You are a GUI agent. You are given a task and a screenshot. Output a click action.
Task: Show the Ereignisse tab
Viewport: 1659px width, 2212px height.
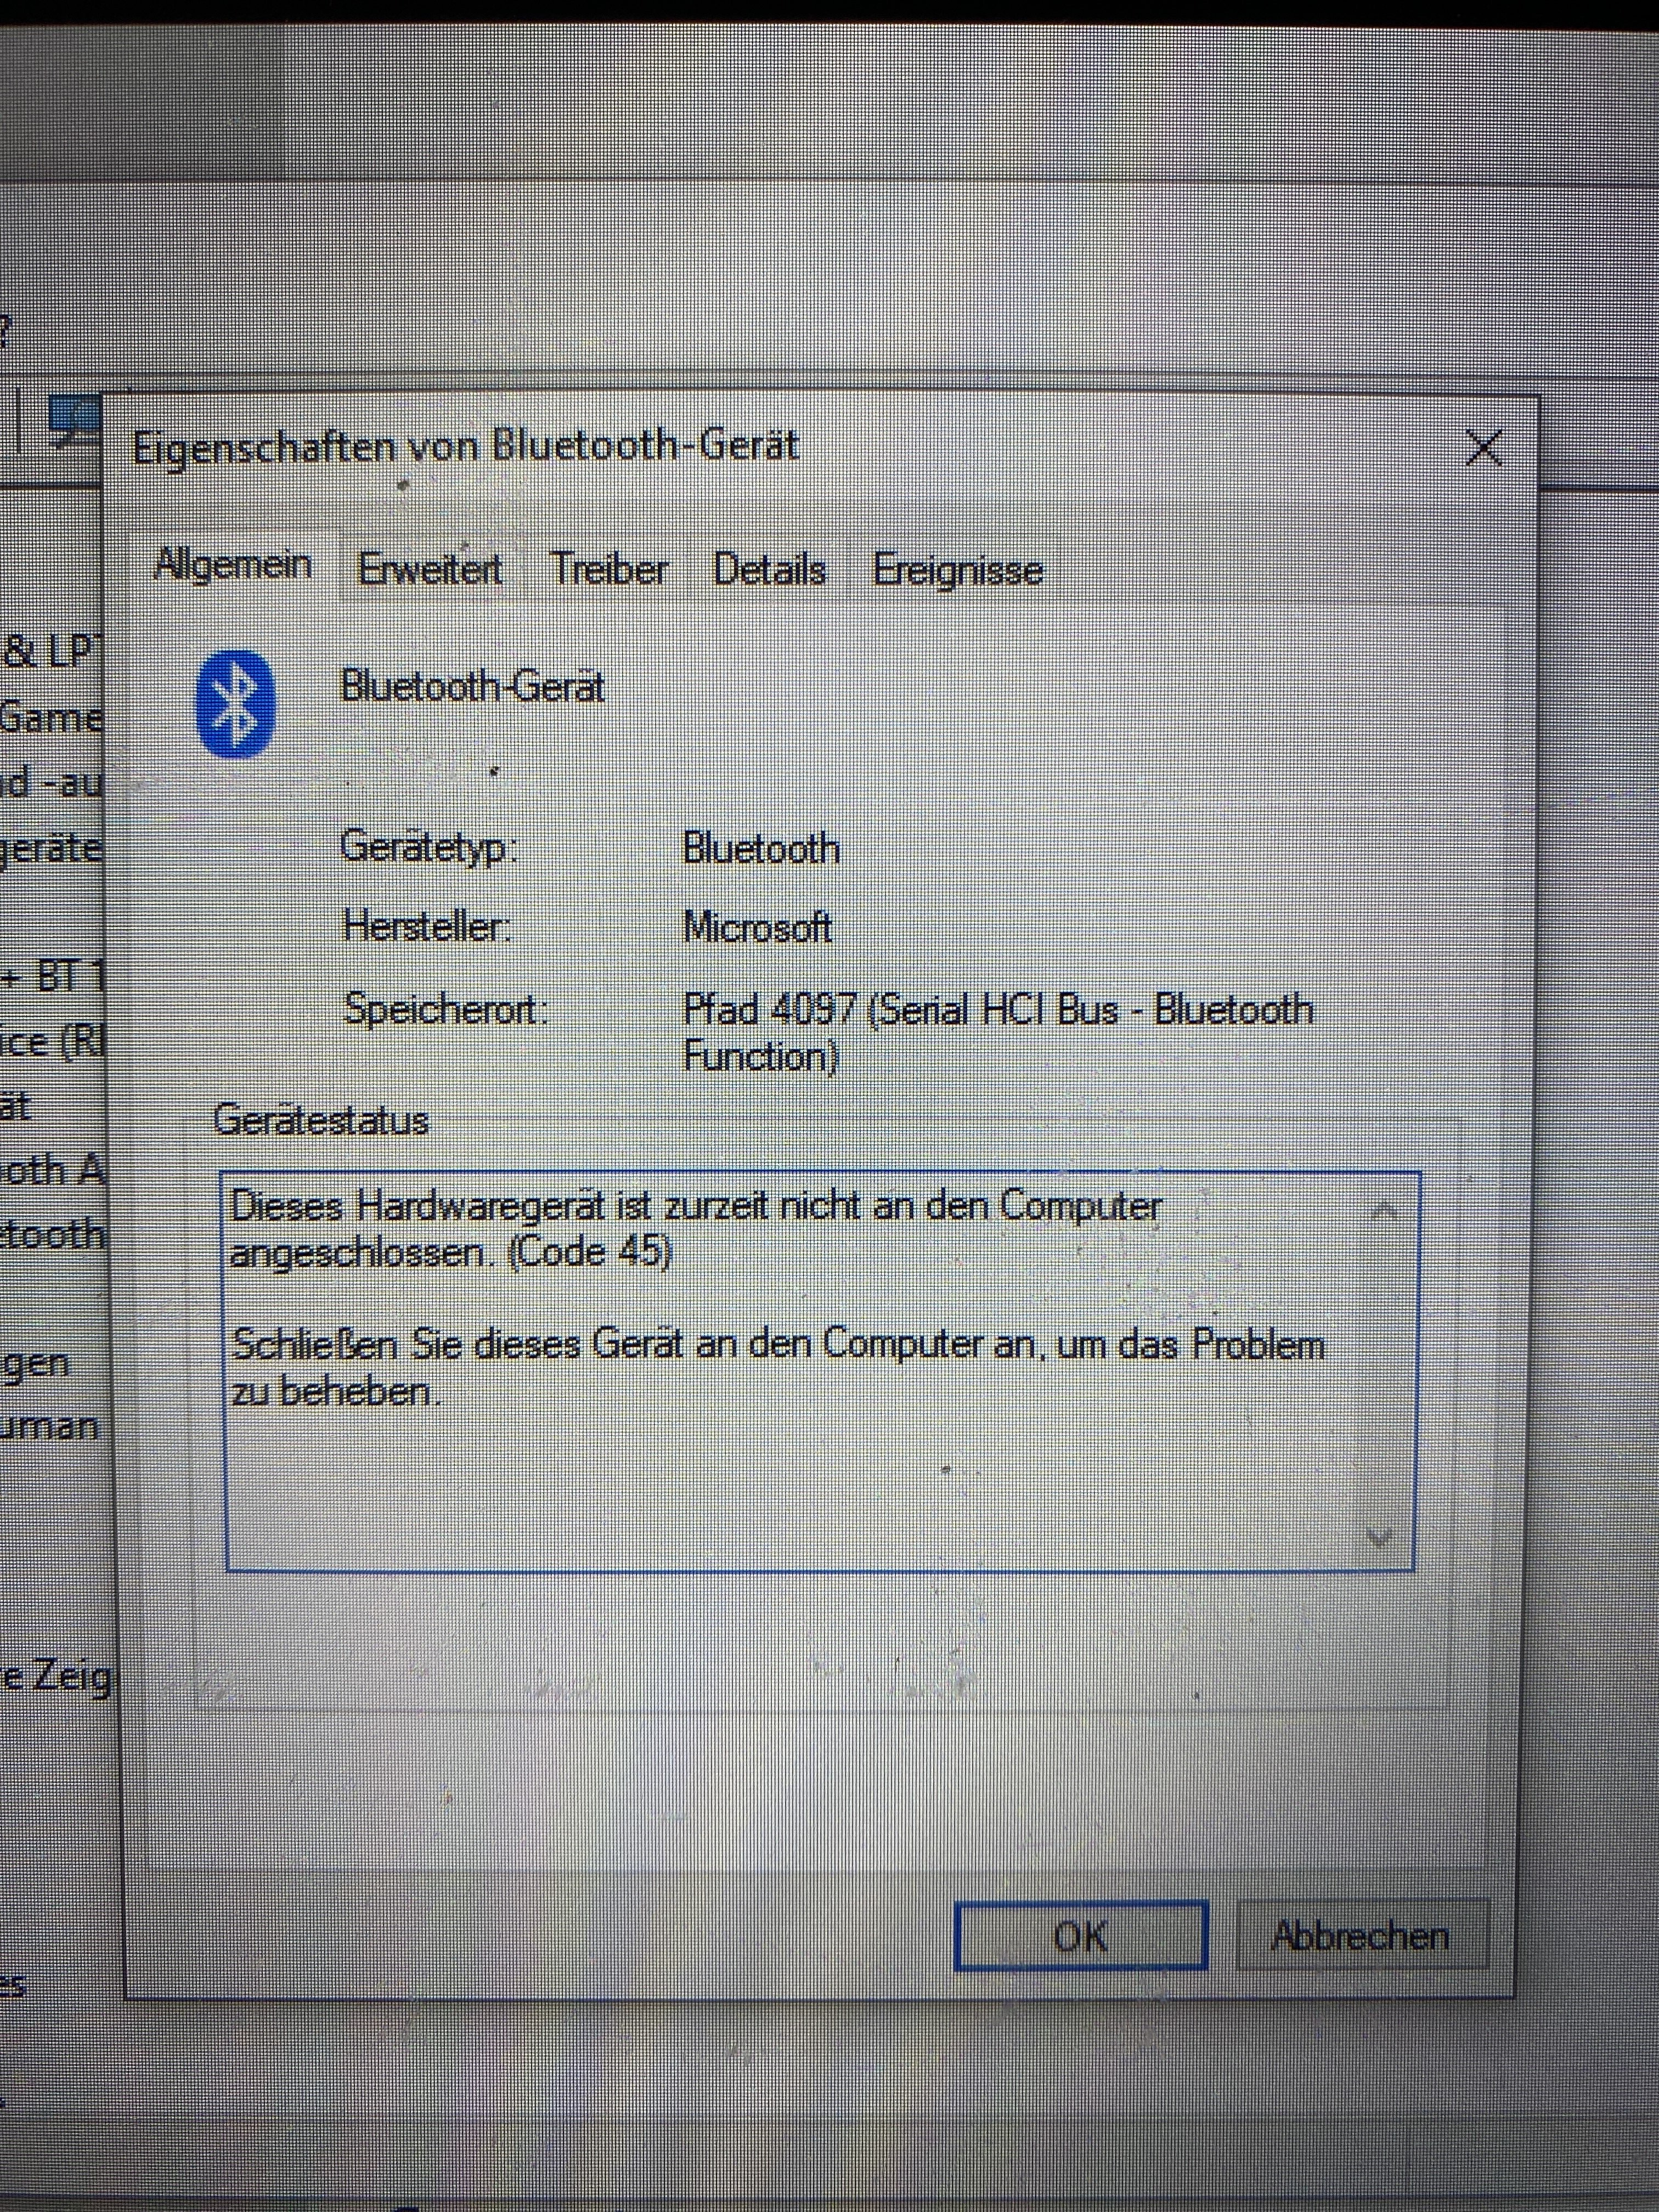point(957,571)
